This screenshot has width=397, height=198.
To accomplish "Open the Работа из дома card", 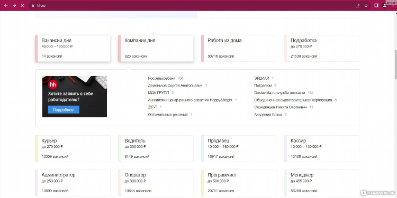I will 239,48.
